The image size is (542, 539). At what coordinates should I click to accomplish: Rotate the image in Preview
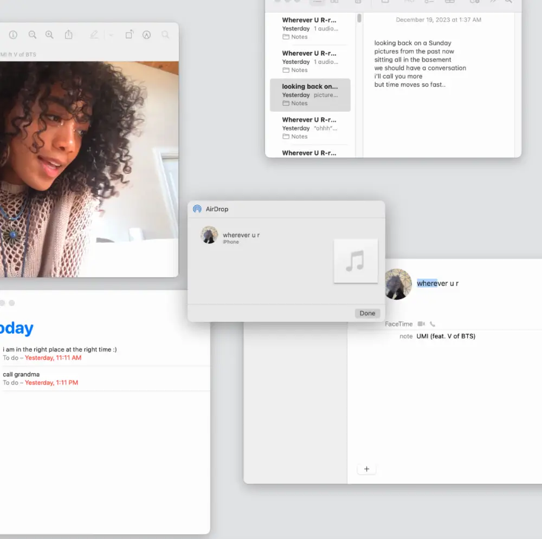pyautogui.click(x=129, y=35)
